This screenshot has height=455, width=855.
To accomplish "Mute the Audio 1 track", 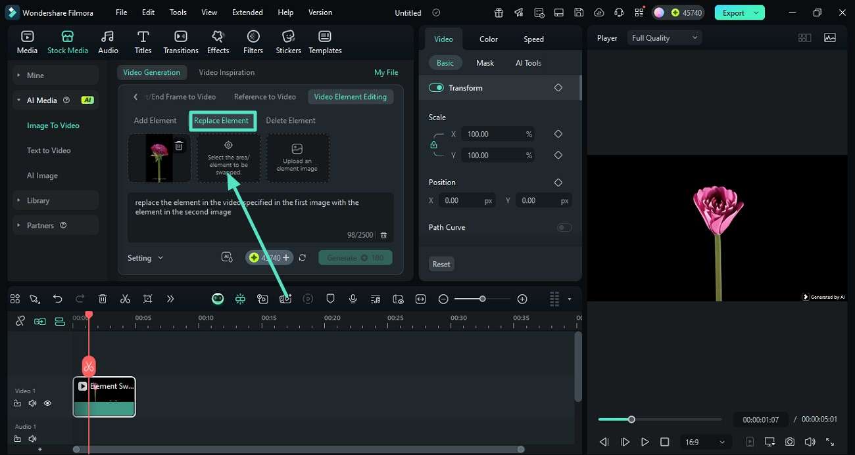I will coord(32,439).
